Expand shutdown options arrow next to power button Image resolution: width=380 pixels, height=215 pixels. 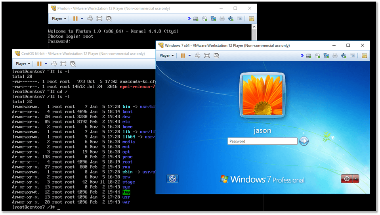pos(356,179)
